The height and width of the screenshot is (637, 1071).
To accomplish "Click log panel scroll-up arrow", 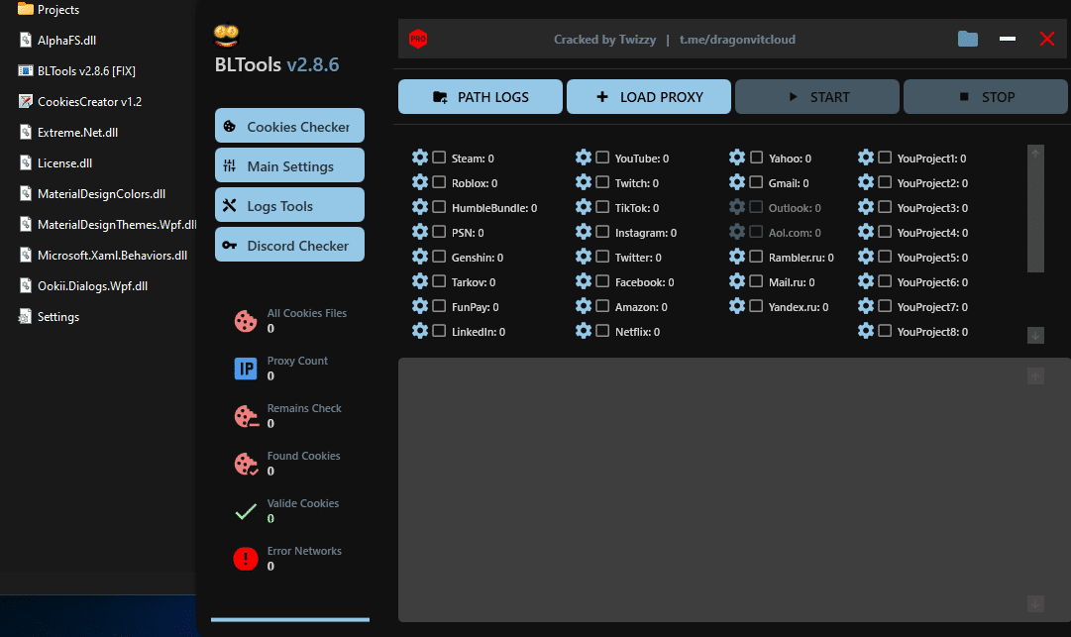I will click(x=1035, y=375).
